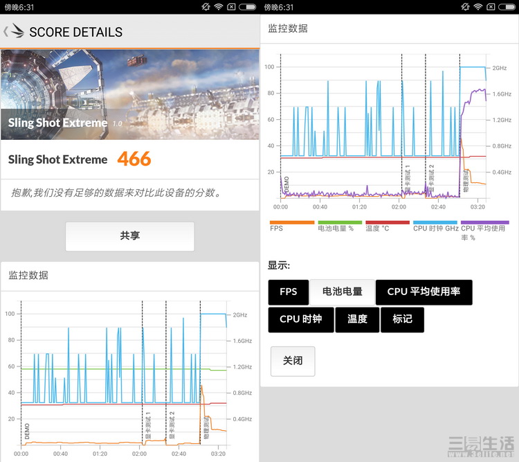Toggle CPU 平均使用率 display
Image resolution: width=519 pixels, height=462 pixels.
click(x=424, y=292)
